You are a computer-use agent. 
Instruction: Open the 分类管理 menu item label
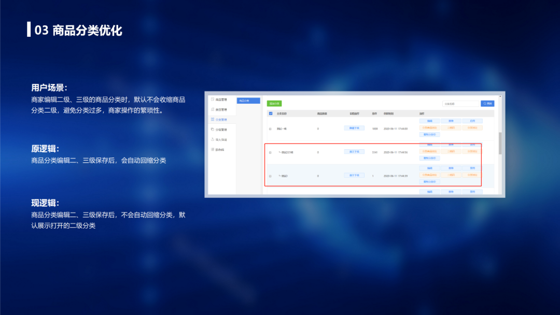click(x=221, y=120)
